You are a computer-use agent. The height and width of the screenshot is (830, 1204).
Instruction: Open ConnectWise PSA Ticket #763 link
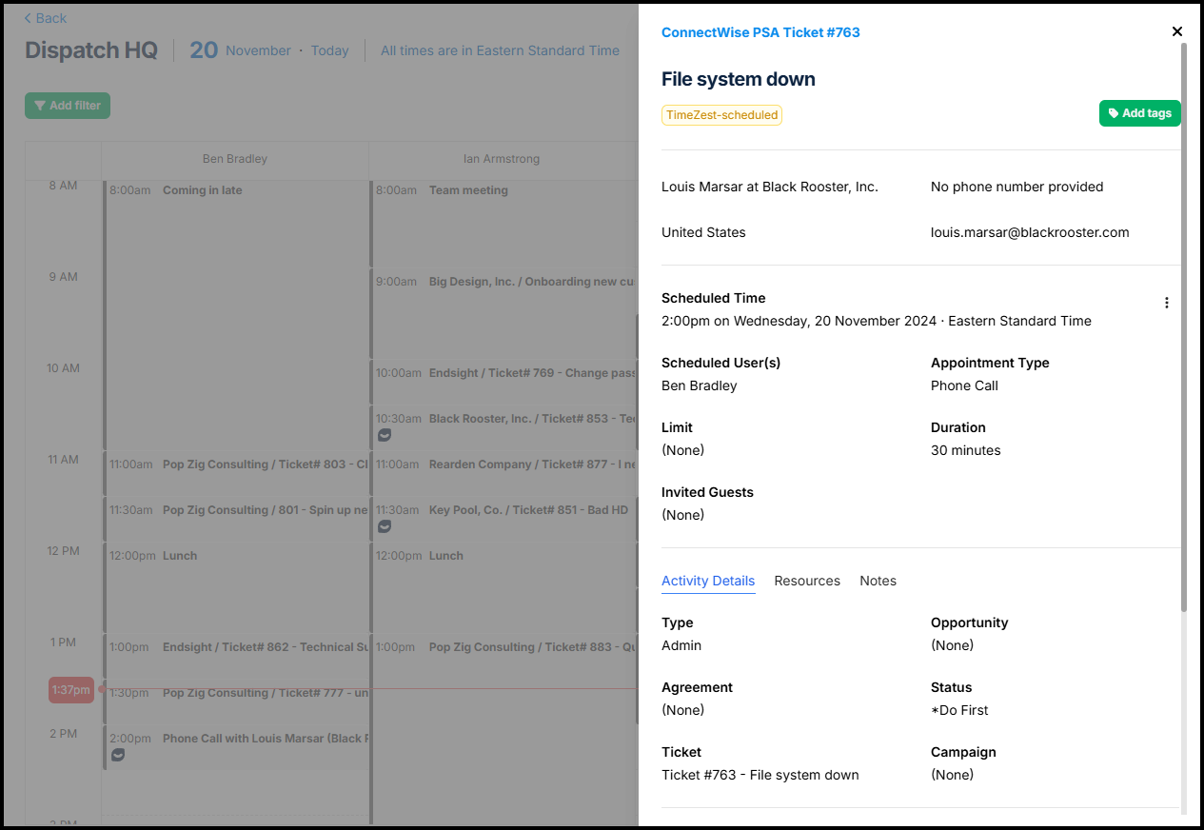pos(760,32)
